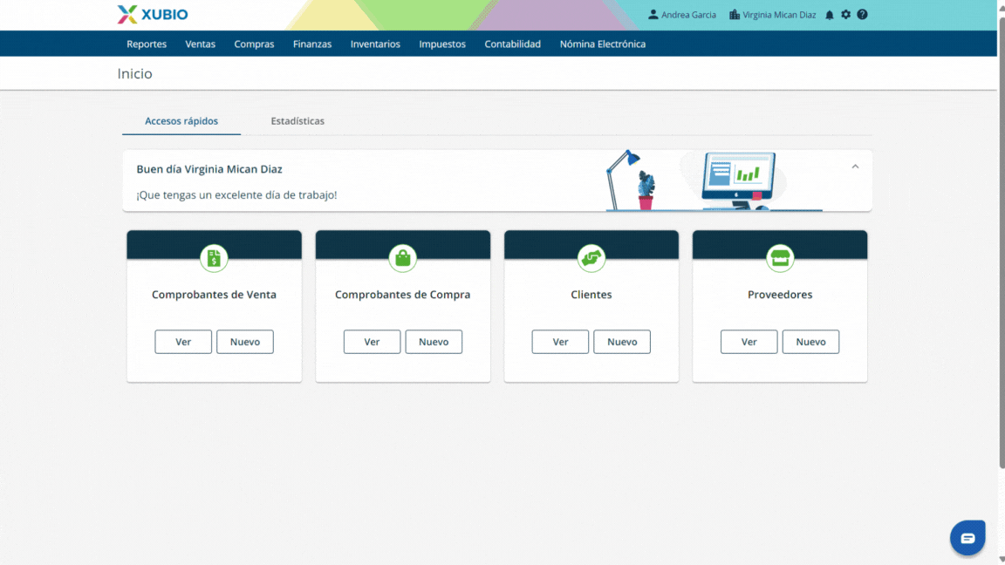Click Ver under Comprobantes de Compra
Screen dimensions: 1005x565
tap(372, 342)
